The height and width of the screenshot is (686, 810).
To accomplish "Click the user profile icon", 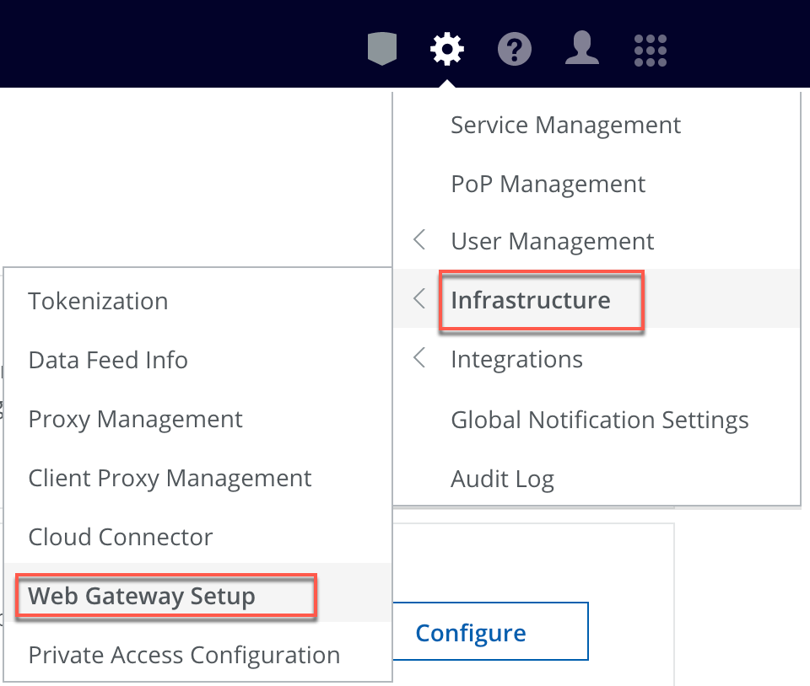I will pos(582,49).
